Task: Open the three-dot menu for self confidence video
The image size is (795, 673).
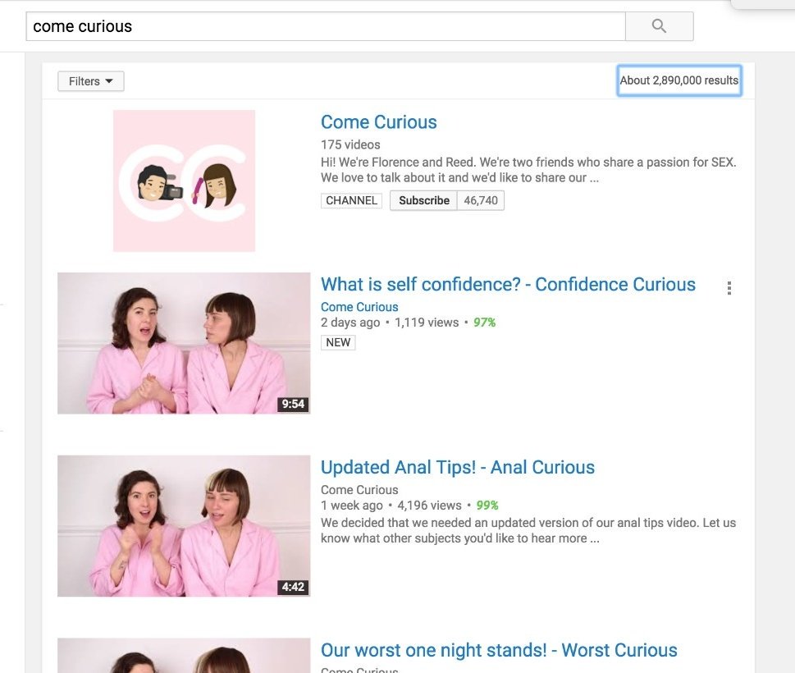Action: pyautogui.click(x=729, y=288)
